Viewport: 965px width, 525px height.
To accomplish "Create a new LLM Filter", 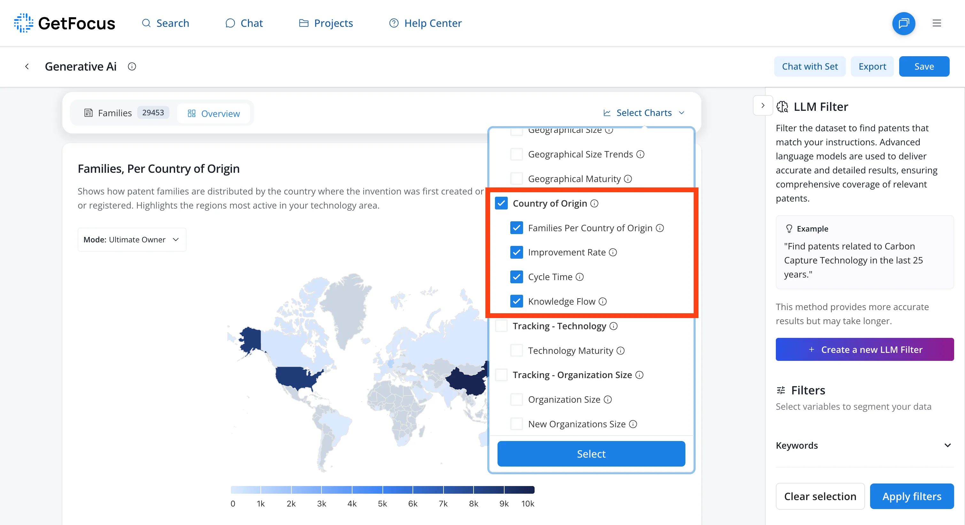I will click(865, 349).
